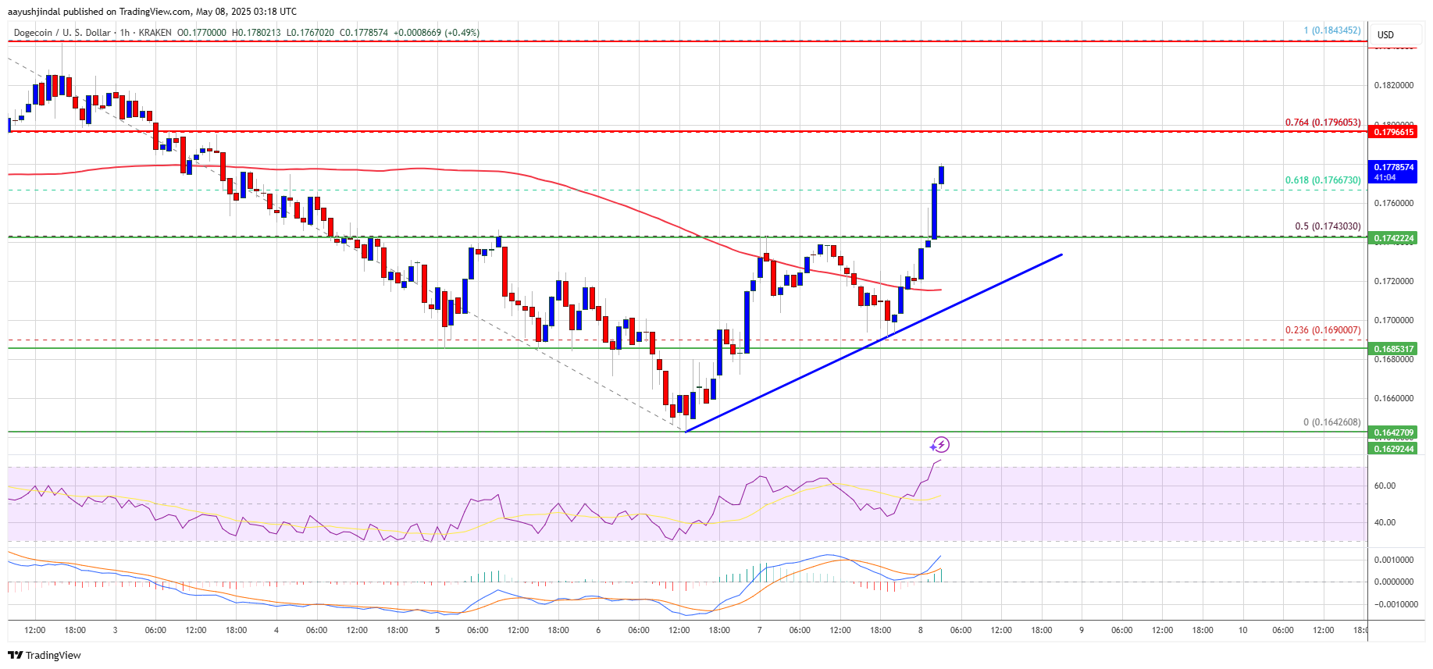The height and width of the screenshot is (669, 1433).
Task: Select the 1h timeframe label
Action: point(124,33)
